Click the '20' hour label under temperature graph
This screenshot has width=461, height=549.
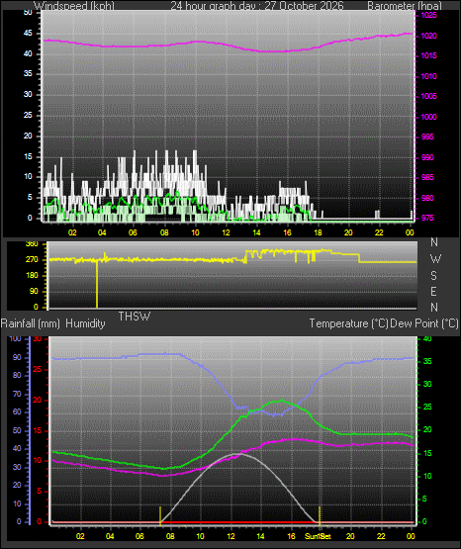coord(350,536)
